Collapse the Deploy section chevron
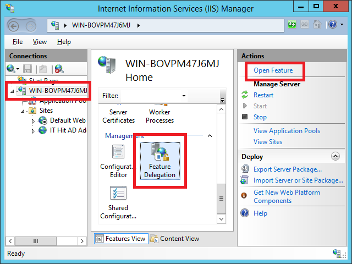Screen dimensions: 352x264 click(x=335, y=156)
